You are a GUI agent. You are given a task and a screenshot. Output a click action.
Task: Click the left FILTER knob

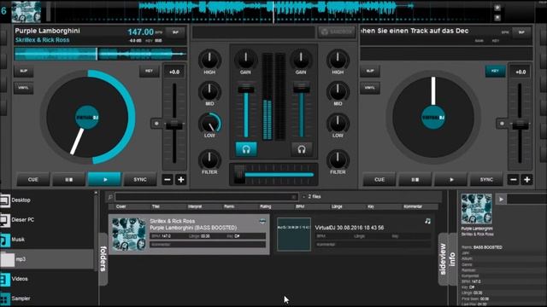tap(209, 159)
